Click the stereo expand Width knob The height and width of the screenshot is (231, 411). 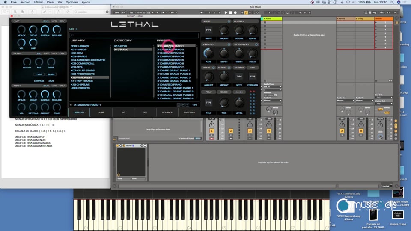coord(239,53)
